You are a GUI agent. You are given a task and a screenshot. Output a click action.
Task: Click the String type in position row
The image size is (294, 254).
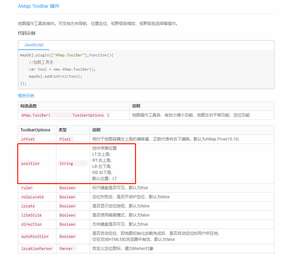click(66, 163)
